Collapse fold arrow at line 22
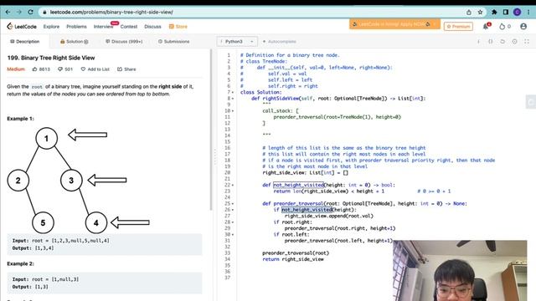The image size is (536, 301). (233, 185)
